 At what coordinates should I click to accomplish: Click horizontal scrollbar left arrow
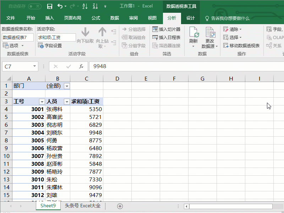pyautogui.click(x=186, y=206)
